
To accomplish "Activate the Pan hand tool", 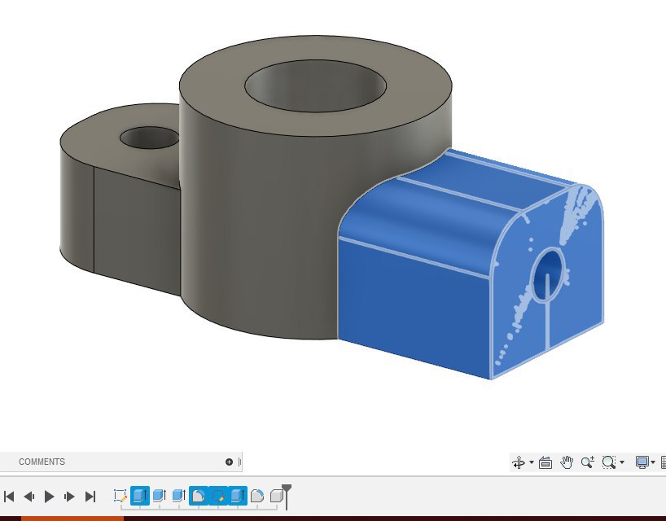I will coord(567,462).
